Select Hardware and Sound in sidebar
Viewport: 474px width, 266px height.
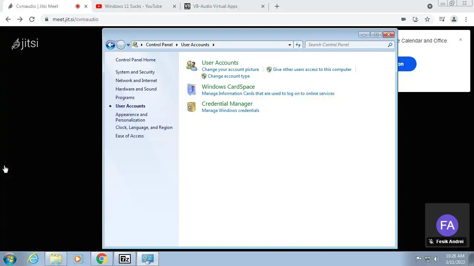[x=136, y=89]
